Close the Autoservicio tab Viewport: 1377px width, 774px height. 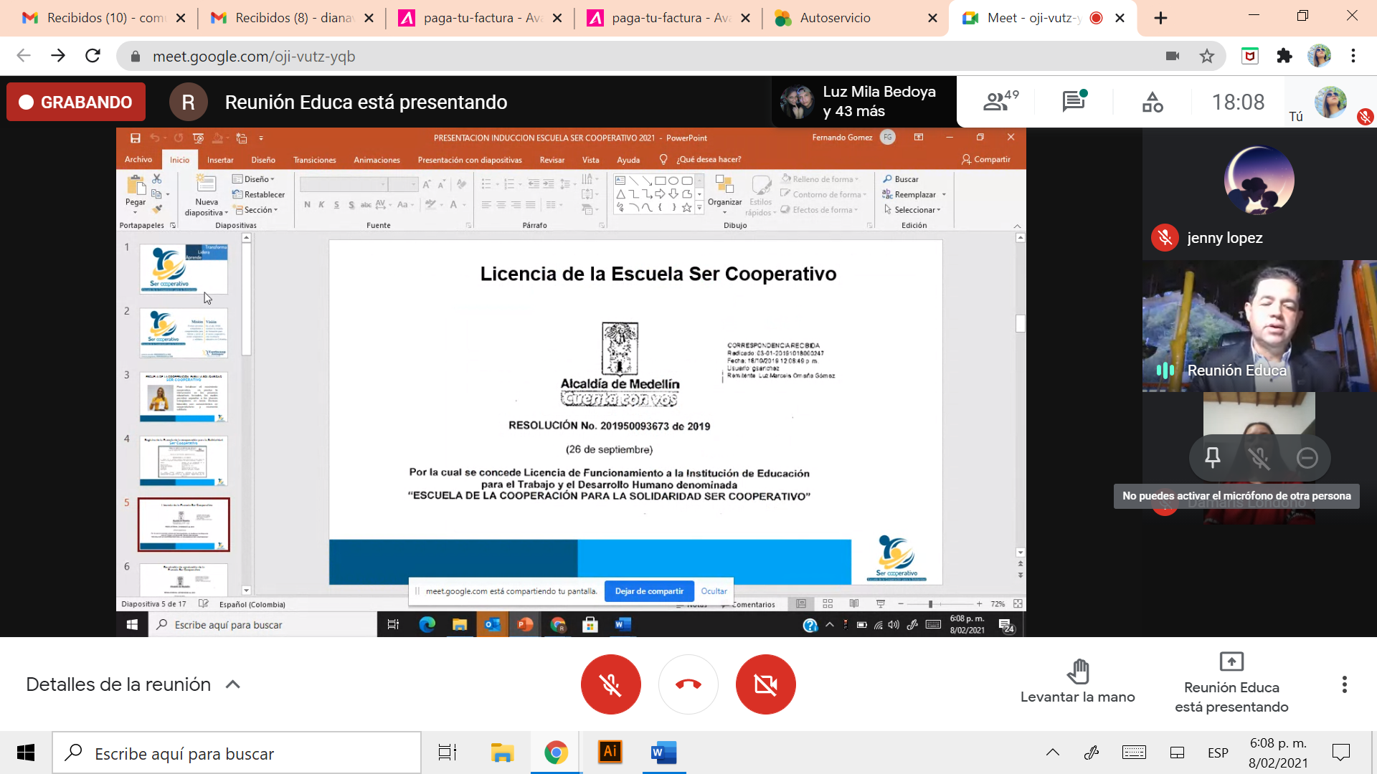point(932,18)
